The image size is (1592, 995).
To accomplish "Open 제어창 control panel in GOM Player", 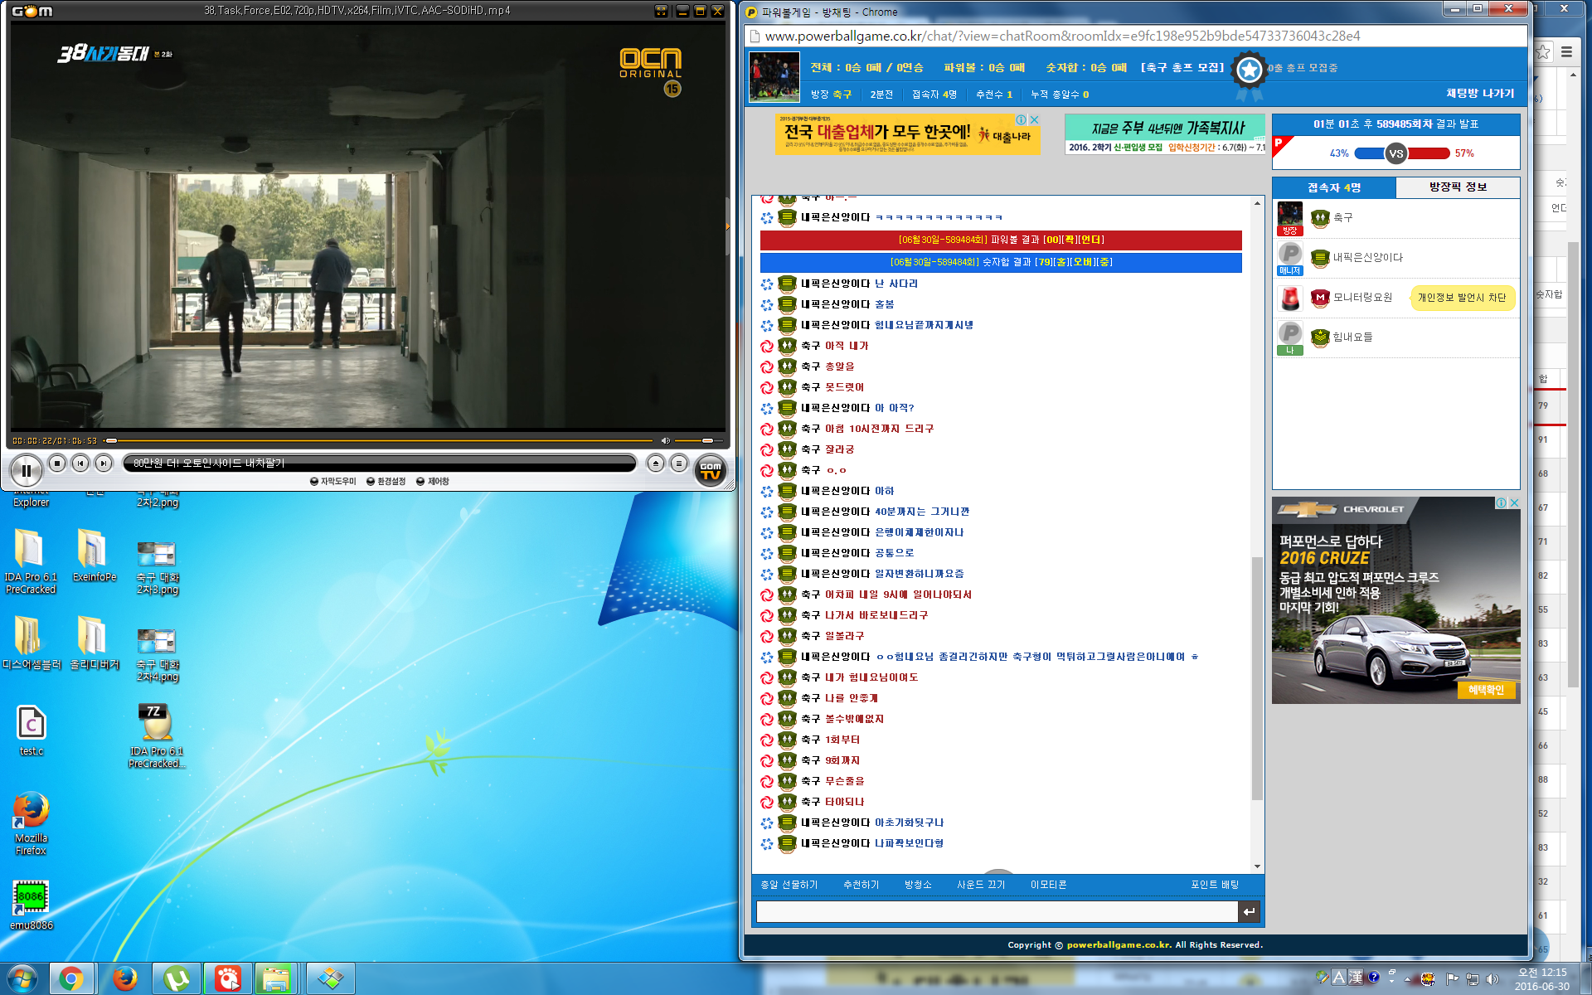I will pyautogui.click(x=432, y=481).
